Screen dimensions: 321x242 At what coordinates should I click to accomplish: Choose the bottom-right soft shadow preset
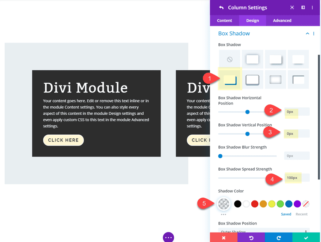tap(275, 59)
